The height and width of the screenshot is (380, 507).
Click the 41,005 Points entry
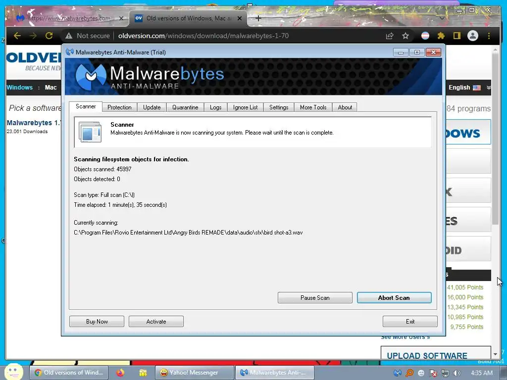[465, 287]
